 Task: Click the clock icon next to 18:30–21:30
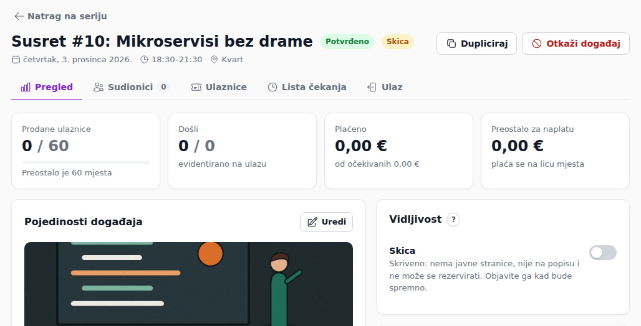(144, 60)
